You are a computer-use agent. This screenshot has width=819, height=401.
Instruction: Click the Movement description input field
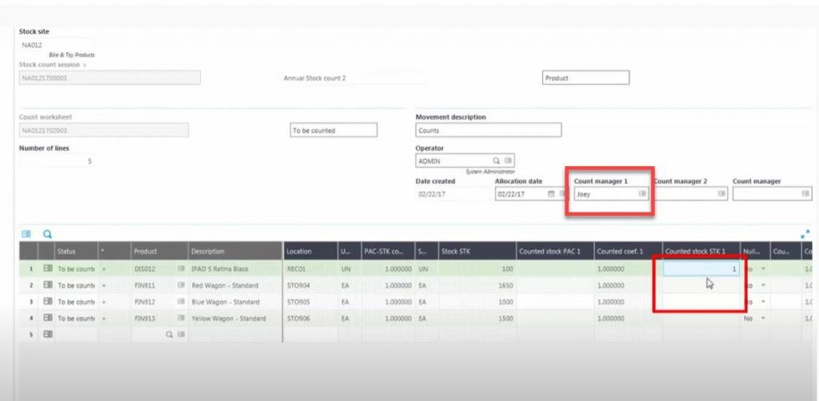point(488,130)
